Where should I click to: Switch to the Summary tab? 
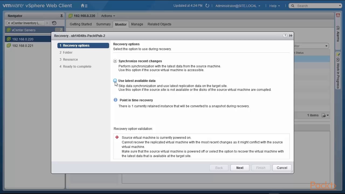[x=103, y=24]
